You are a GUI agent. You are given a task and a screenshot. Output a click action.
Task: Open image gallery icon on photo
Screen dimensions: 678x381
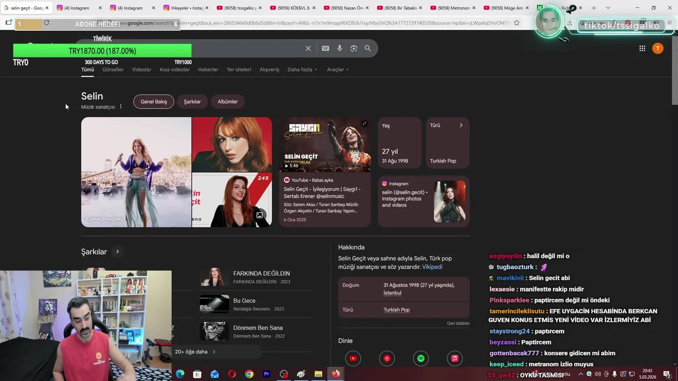point(260,215)
